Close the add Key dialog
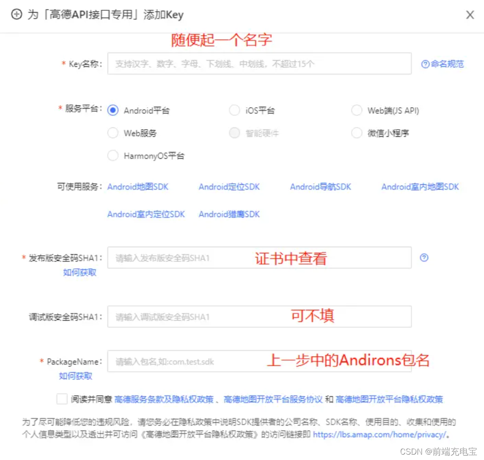 [470, 14]
